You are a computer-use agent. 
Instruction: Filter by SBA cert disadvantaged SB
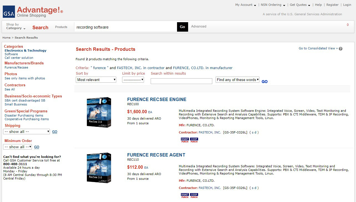(25, 100)
